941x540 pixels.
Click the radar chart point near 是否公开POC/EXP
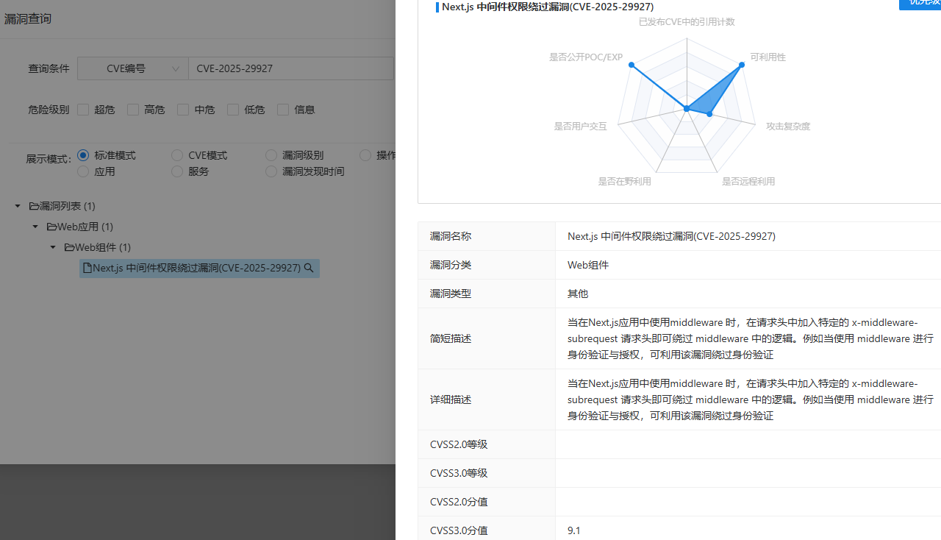point(632,65)
